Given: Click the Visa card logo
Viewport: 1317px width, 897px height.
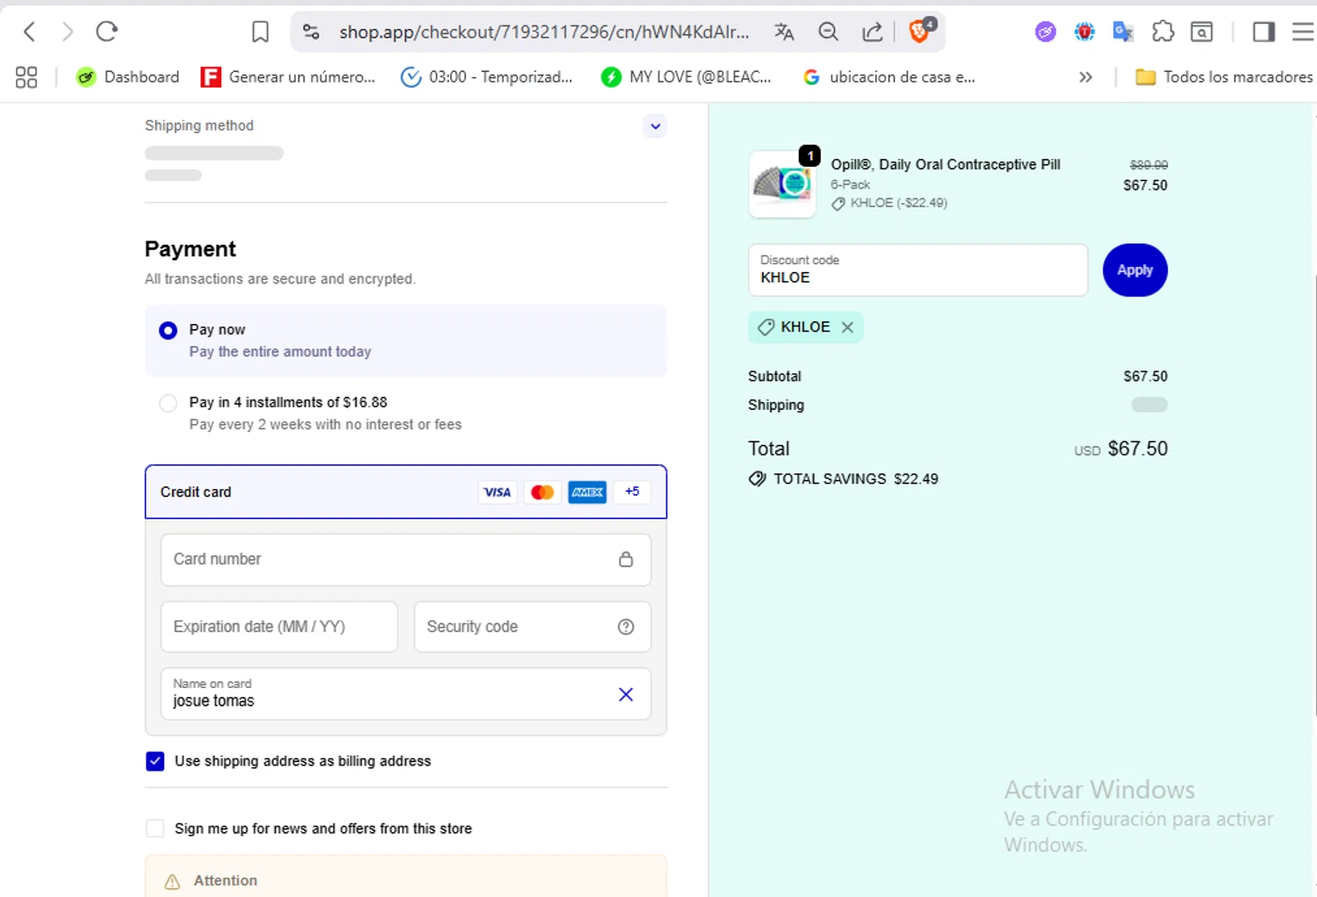Looking at the screenshot, I should tap(497, 492).
